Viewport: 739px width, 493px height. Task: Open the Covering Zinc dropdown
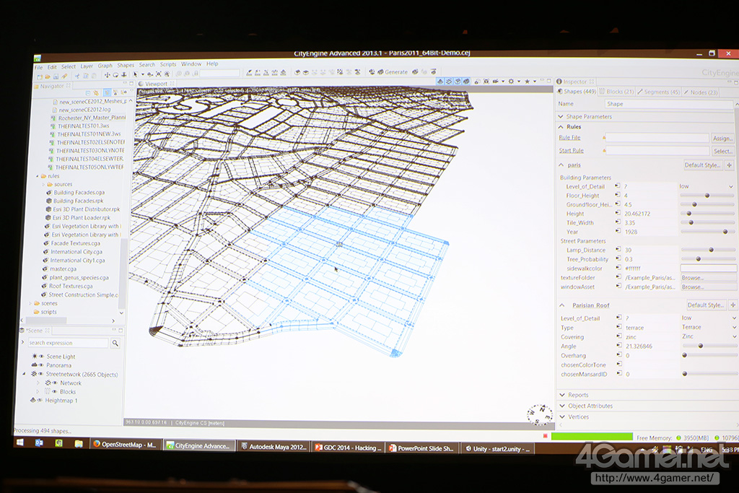point(709,336)
